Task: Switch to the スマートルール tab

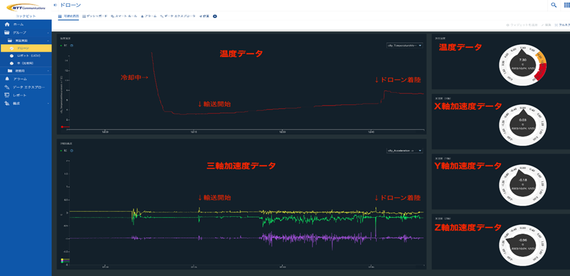Action: pyautogui.click(x=124, y=17)
